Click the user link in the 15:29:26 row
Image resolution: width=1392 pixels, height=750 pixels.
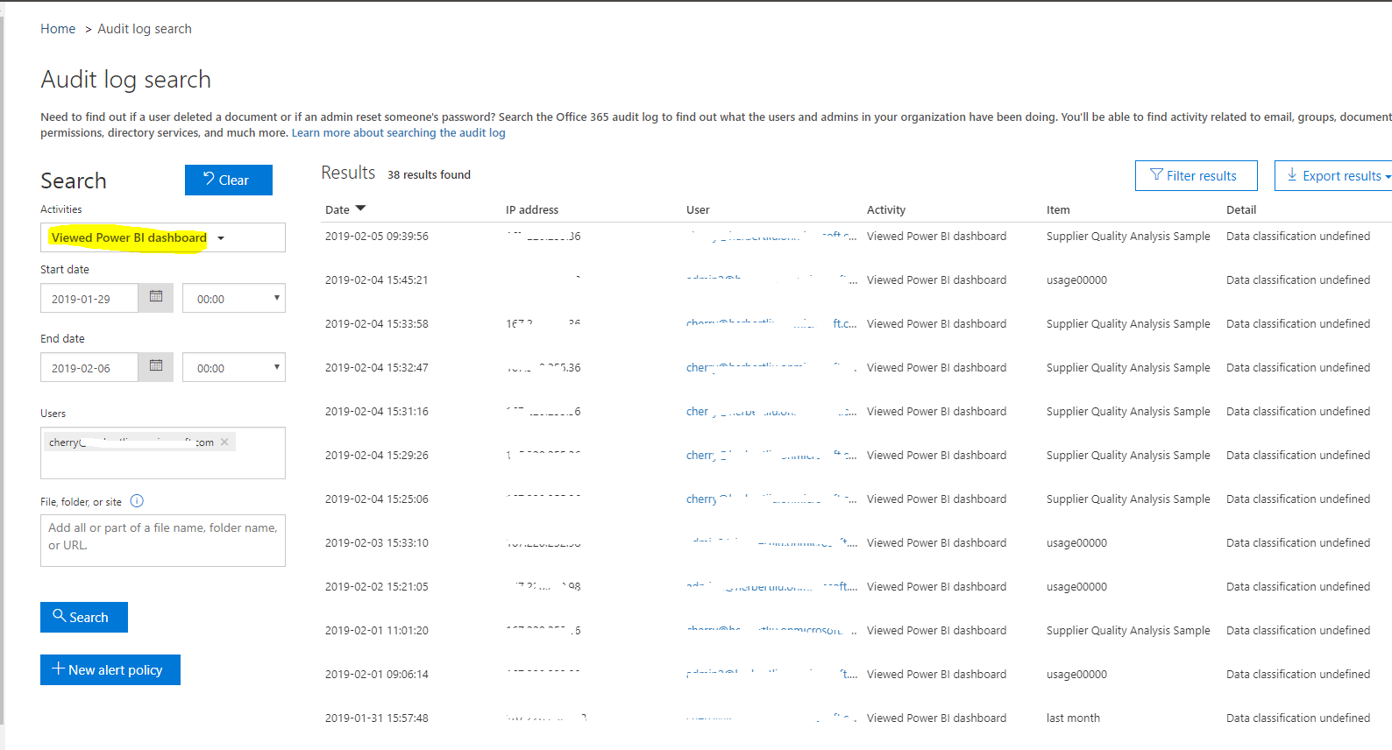[771, 456]
